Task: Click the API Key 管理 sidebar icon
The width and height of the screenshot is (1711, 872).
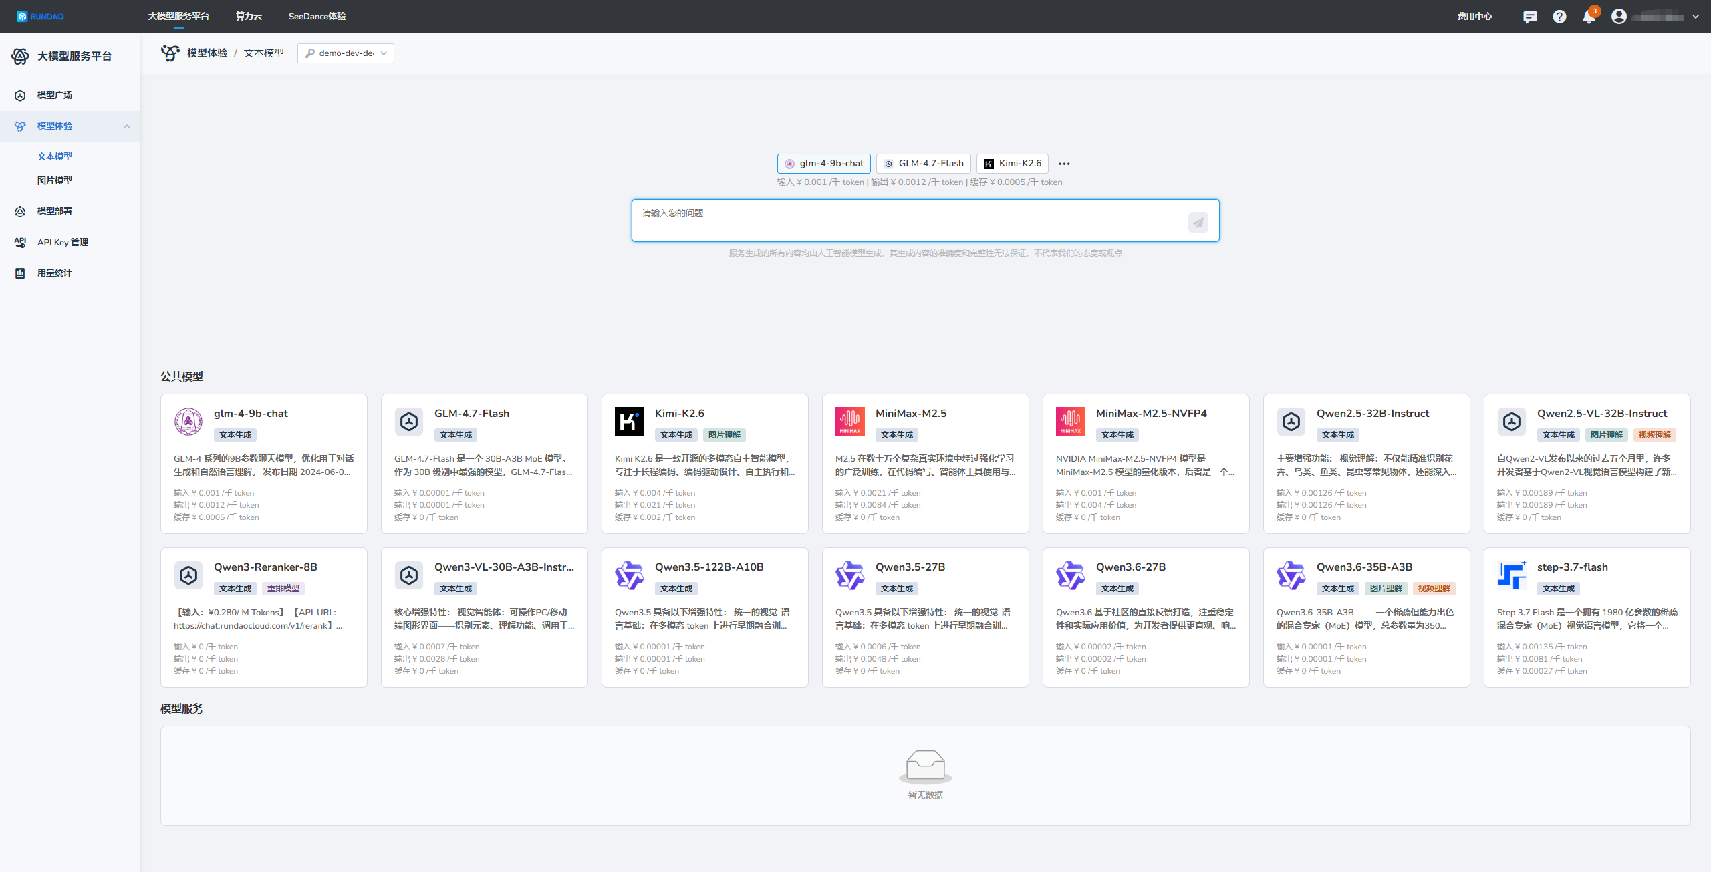Action: point(20,243)
